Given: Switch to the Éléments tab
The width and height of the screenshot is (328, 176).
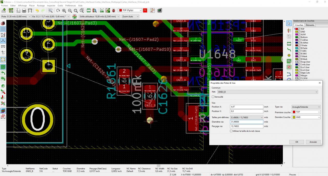Looking at the screenshot, I should click(x=310, y=25).
